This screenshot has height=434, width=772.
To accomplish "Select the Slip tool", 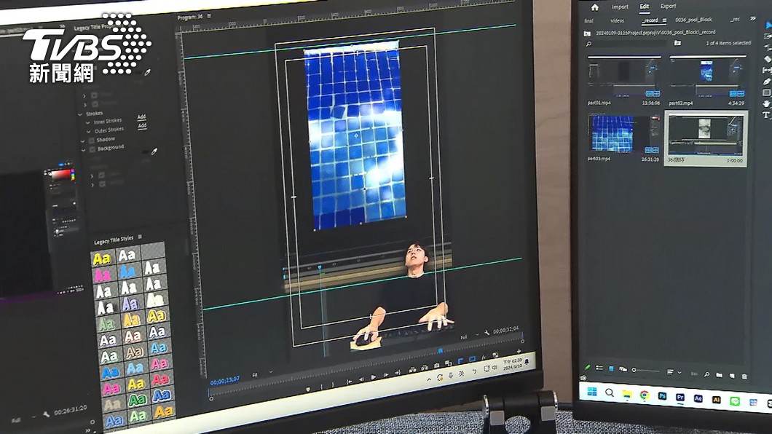I will tap(767, 71).
